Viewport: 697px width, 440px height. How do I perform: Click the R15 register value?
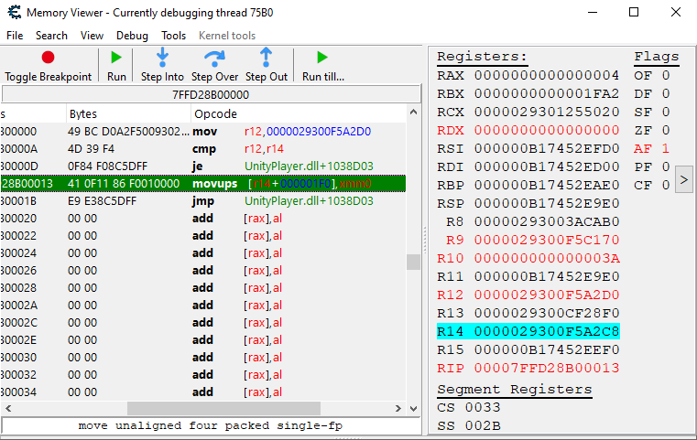tap(546, 349)
